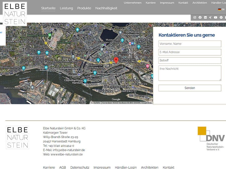Open the Unternehmen menu item
Viewport: 226px width, 169px height.
click(x=133, y=3)
